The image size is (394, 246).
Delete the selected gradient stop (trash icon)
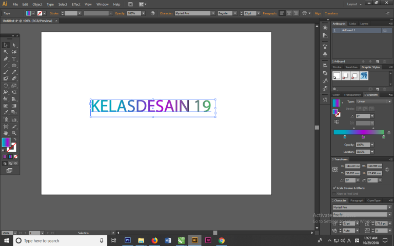[388, 132]
